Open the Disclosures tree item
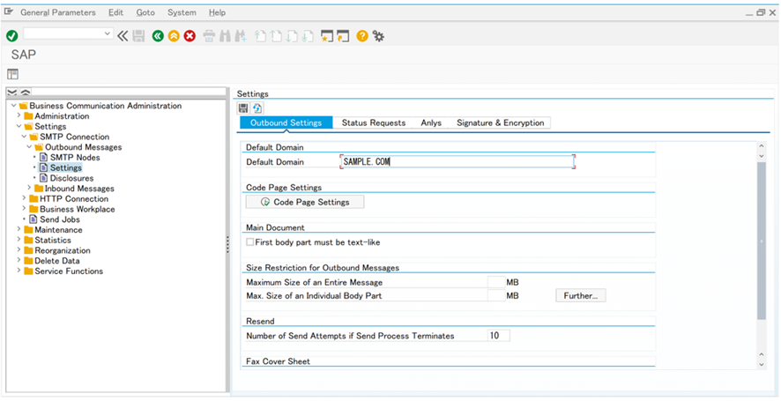The height and width of the screenshot is (401, 781). 71,178
